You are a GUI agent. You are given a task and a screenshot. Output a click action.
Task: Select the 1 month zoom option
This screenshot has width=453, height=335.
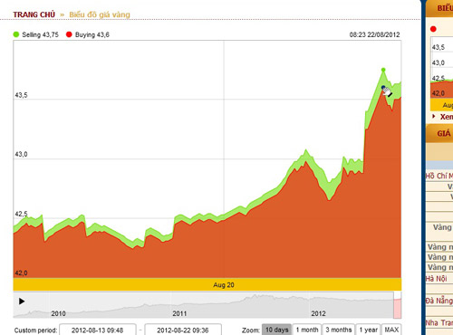pyautogui.click(x=307, y=330)
